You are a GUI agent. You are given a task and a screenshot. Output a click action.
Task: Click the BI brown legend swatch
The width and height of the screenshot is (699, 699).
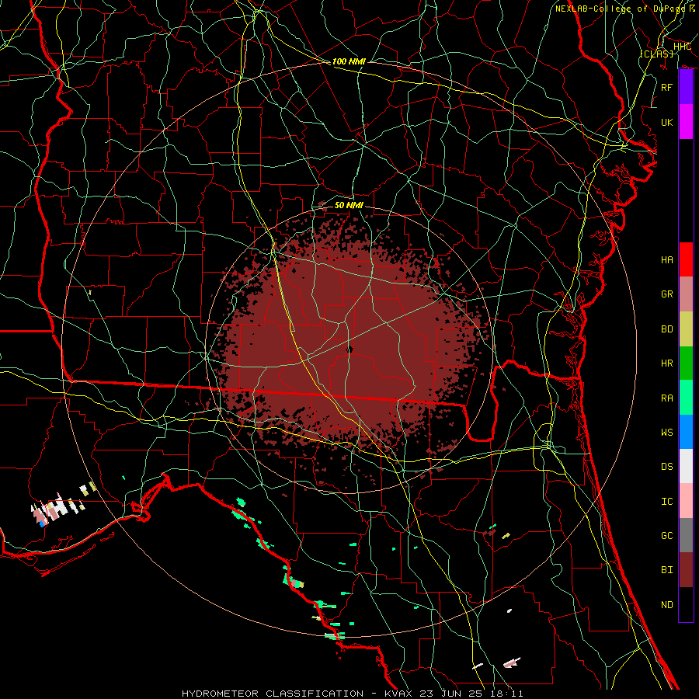coord(686,570)
